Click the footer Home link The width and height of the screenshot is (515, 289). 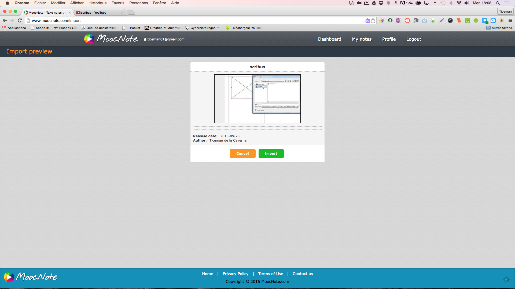coord(208,274)
